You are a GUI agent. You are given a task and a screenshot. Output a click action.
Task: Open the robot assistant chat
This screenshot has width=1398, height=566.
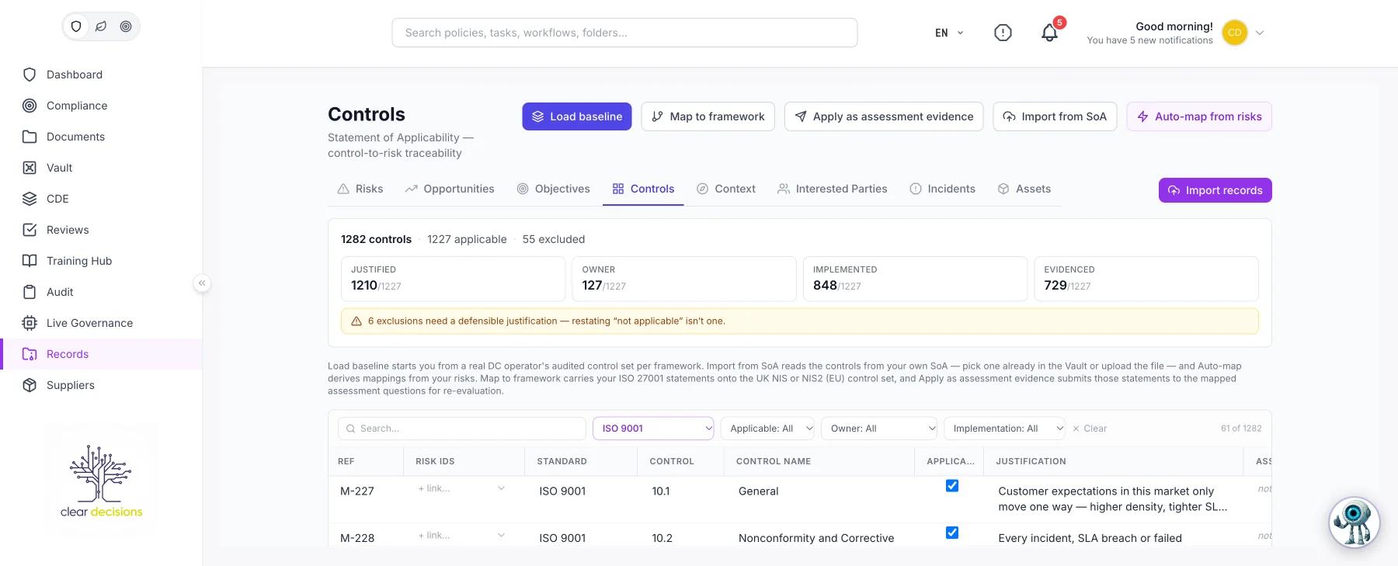[1354, 523]
